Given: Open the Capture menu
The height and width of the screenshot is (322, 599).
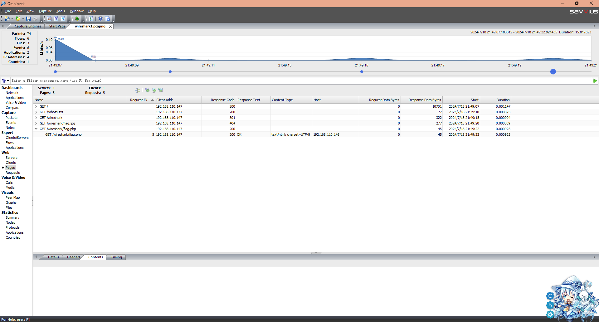Looking at the screenshot, I should [x=45, y=11].
